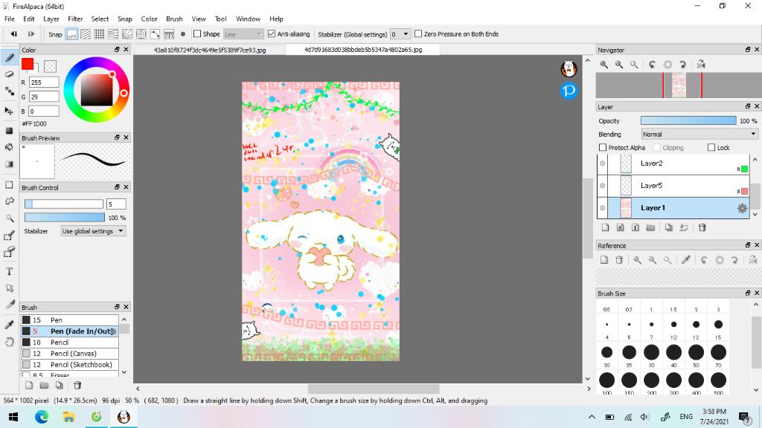This screenshot has width=762, height=428.
Task: Click the Redo arrow in the top toolbar
Action: (x=31, y=34)
